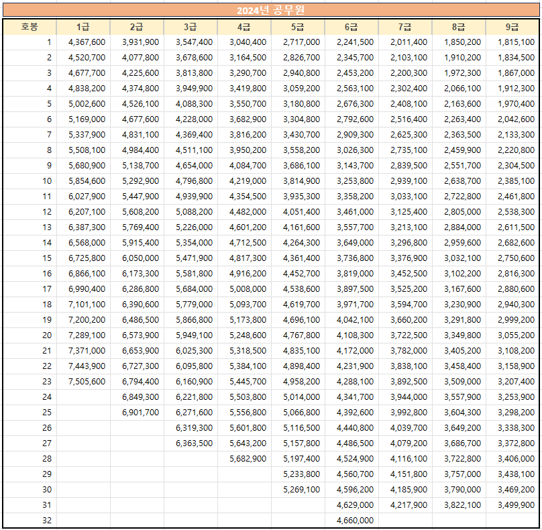Select cell with value 5,318,500

coord(244,351)
